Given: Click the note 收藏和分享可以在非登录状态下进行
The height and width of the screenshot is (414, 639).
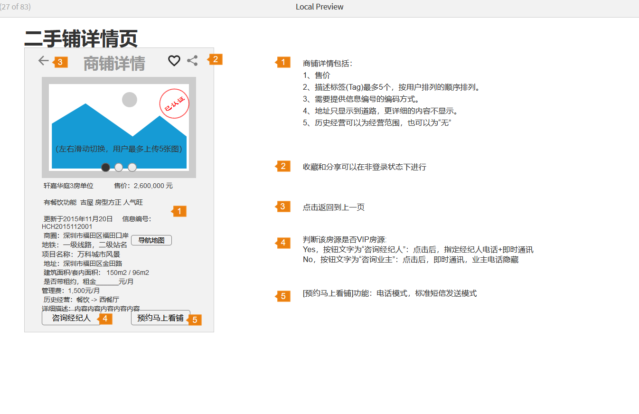Looking at the screenshot, I should (x=365, y=167).
